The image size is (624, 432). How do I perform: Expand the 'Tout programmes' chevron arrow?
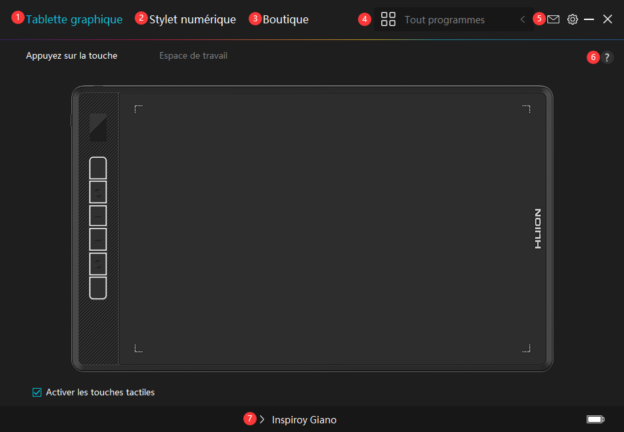point(523,20)
